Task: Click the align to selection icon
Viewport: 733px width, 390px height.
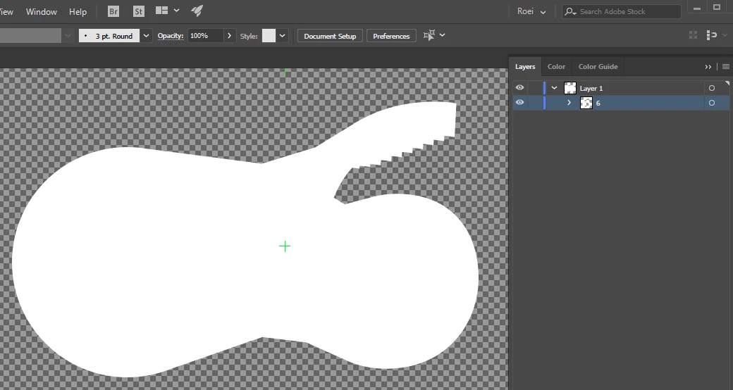Action: [429, 35]
